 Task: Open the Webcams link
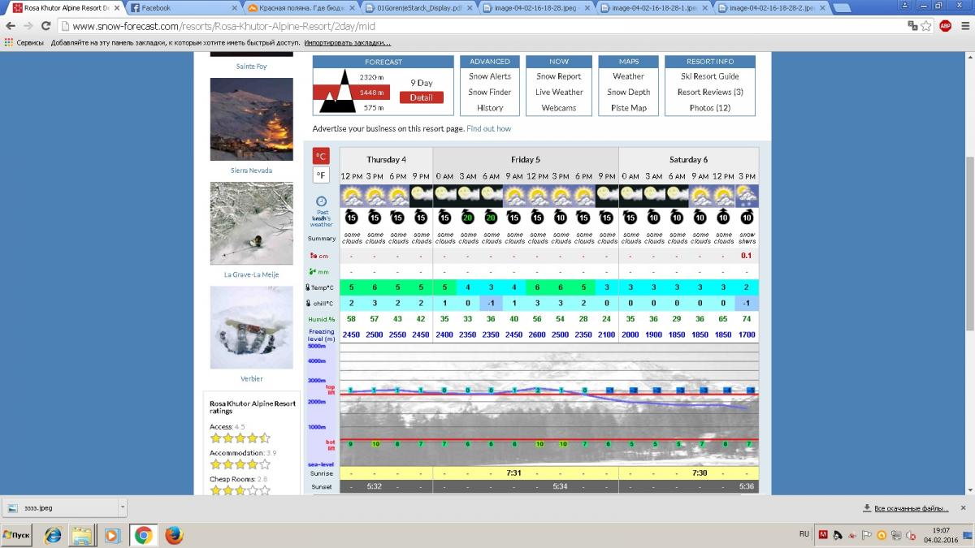click(x=559, y=107)
